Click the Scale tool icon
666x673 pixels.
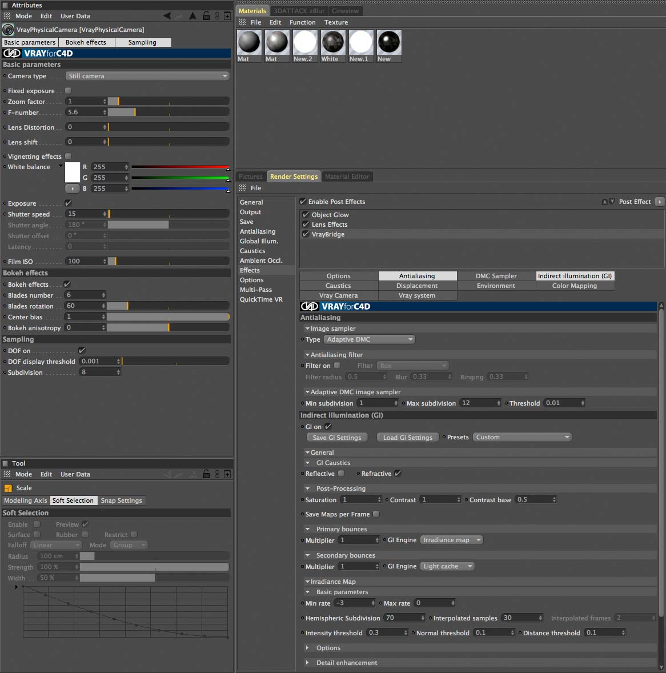tap(8, 488)
